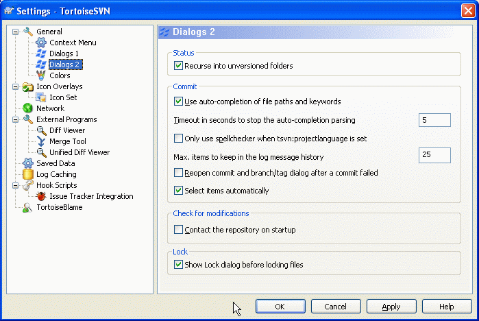Collapse the Hook Scripts tree node

[15, 186]
